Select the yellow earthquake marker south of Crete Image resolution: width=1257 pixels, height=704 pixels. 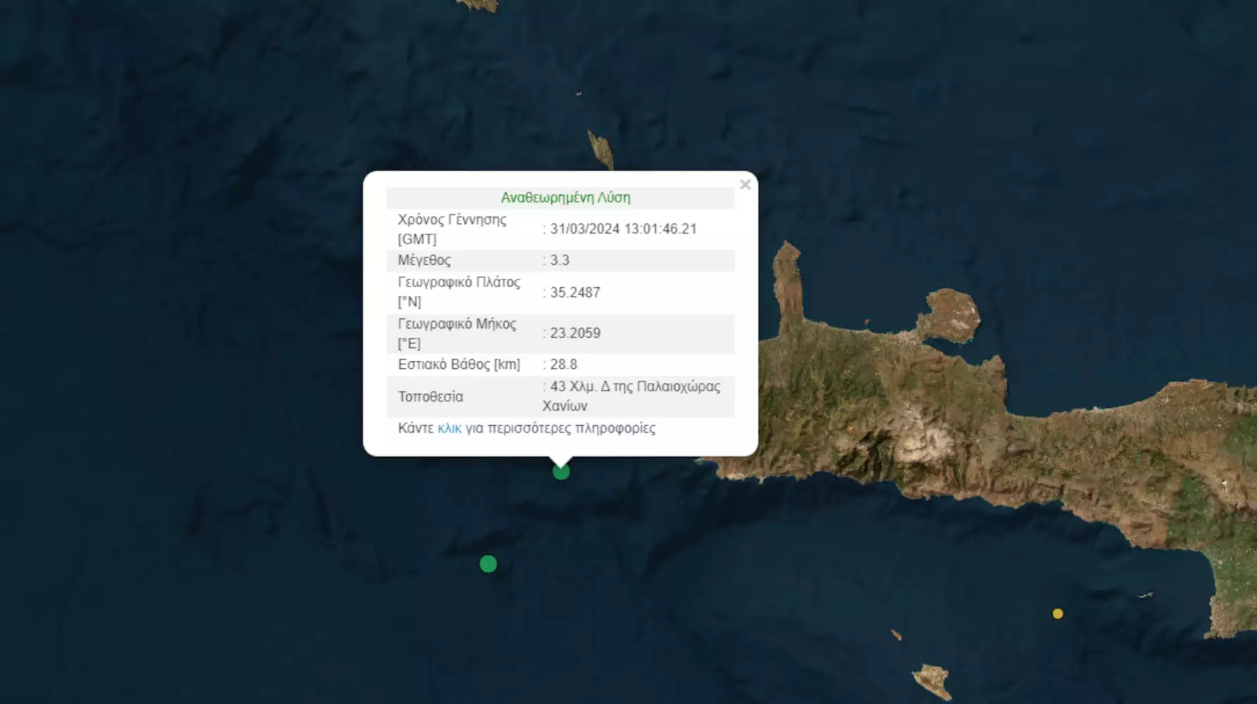pos(1057,614)
